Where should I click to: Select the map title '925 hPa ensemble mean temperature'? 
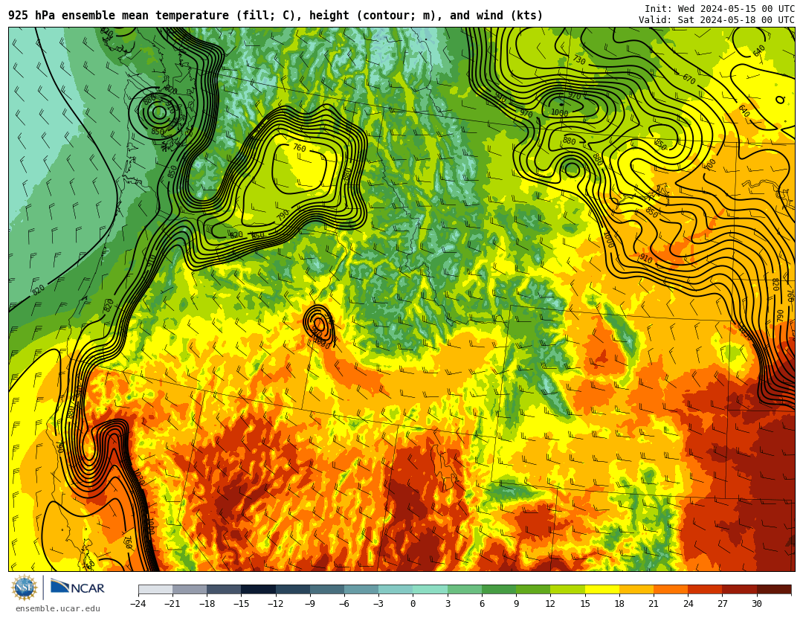point(118,16)
